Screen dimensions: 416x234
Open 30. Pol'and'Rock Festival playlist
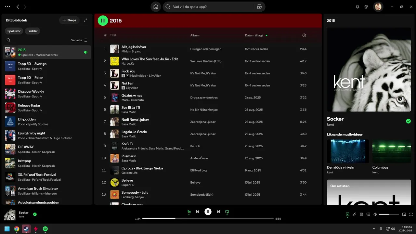(47, 177)
